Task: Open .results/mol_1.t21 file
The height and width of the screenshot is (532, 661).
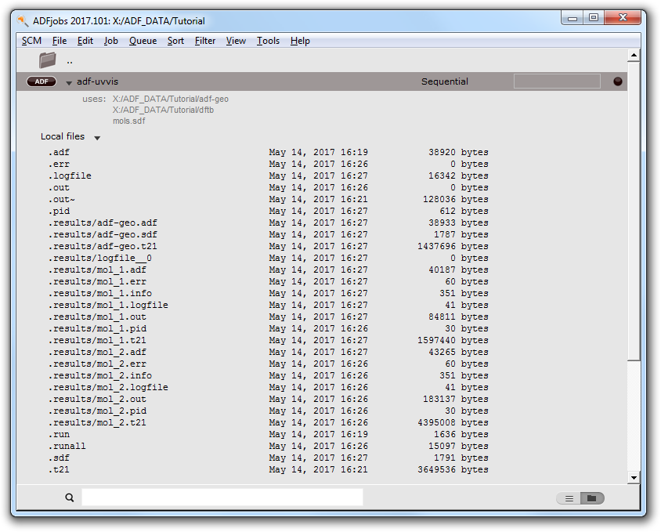Action: tap(97, 341)
